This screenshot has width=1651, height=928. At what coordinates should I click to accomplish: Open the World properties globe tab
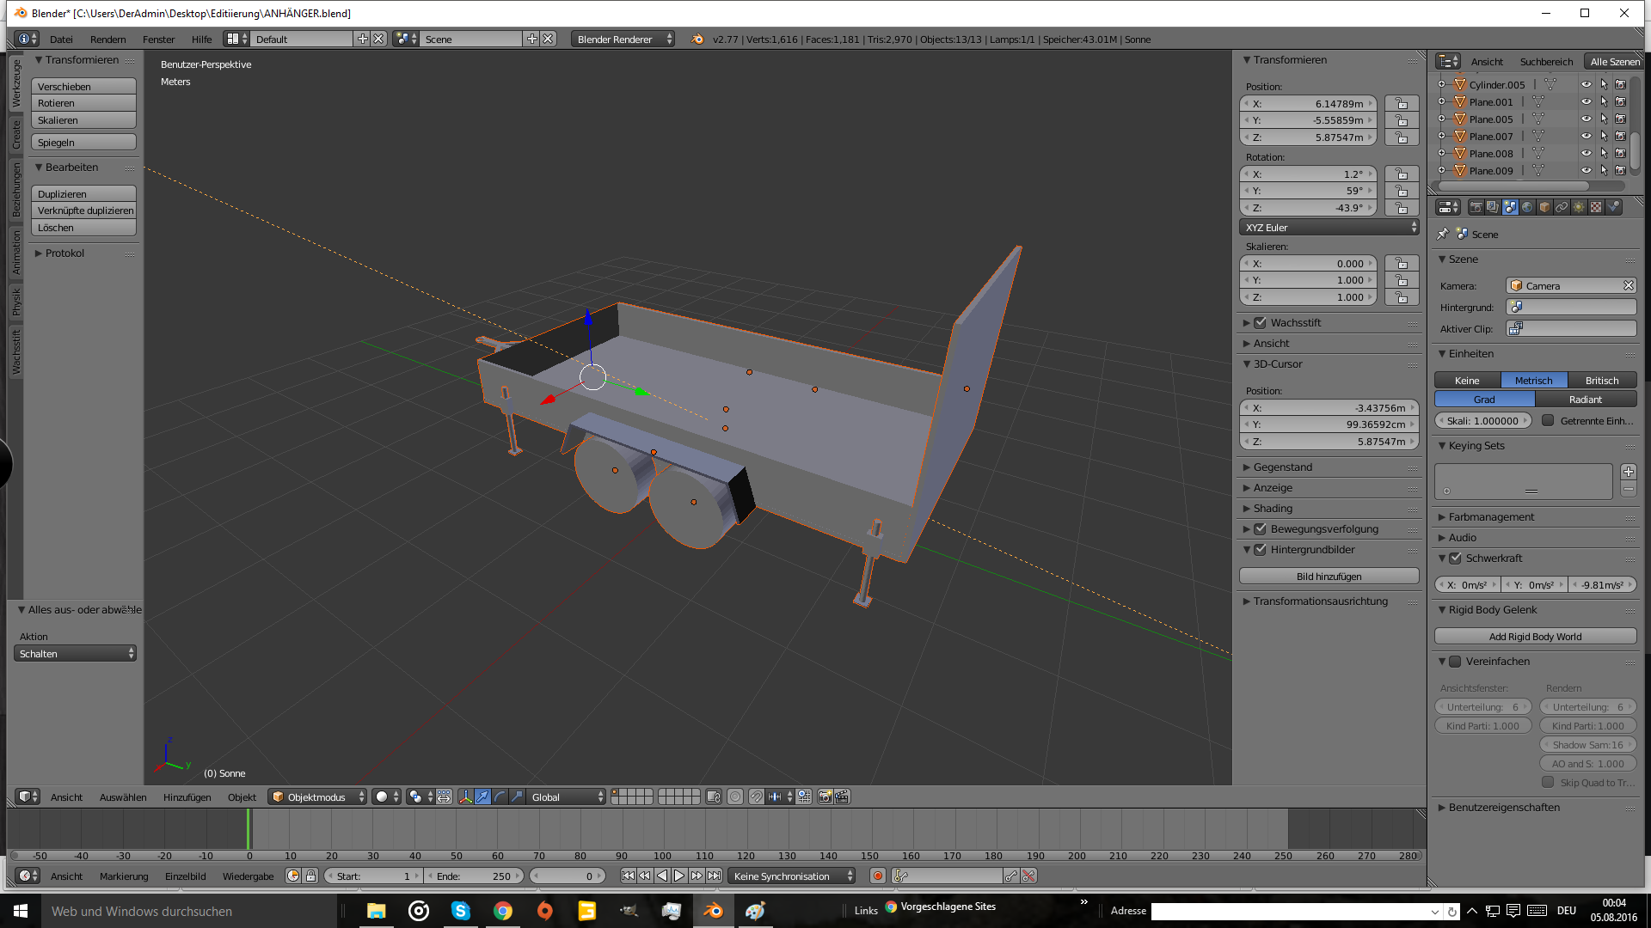[x=1527, y=207]
